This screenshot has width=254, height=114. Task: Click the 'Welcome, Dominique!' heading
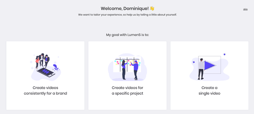[x=128, y=9]
